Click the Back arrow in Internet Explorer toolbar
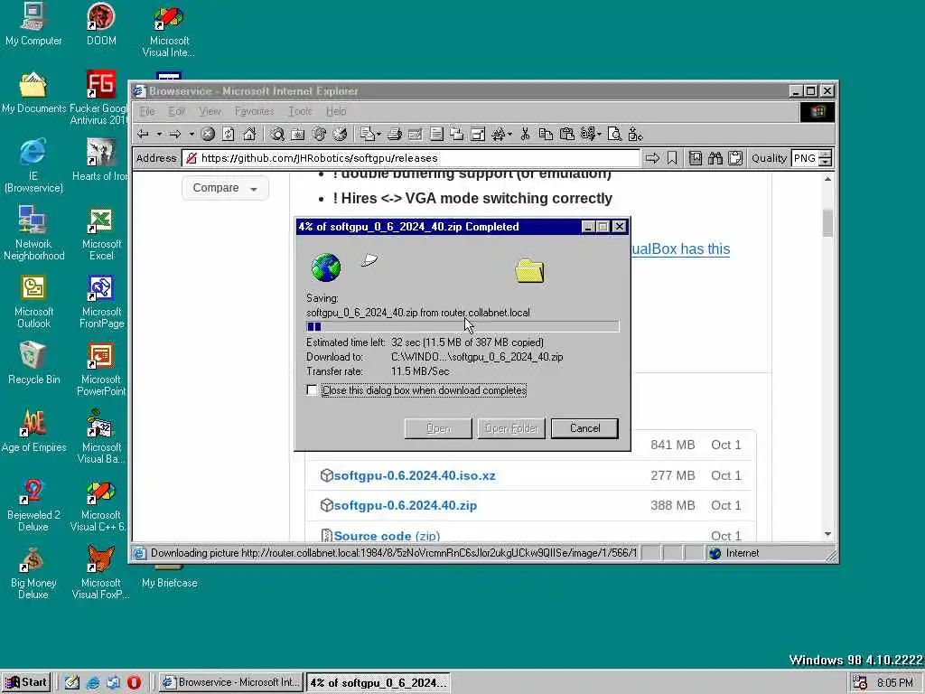 [143, 135]
